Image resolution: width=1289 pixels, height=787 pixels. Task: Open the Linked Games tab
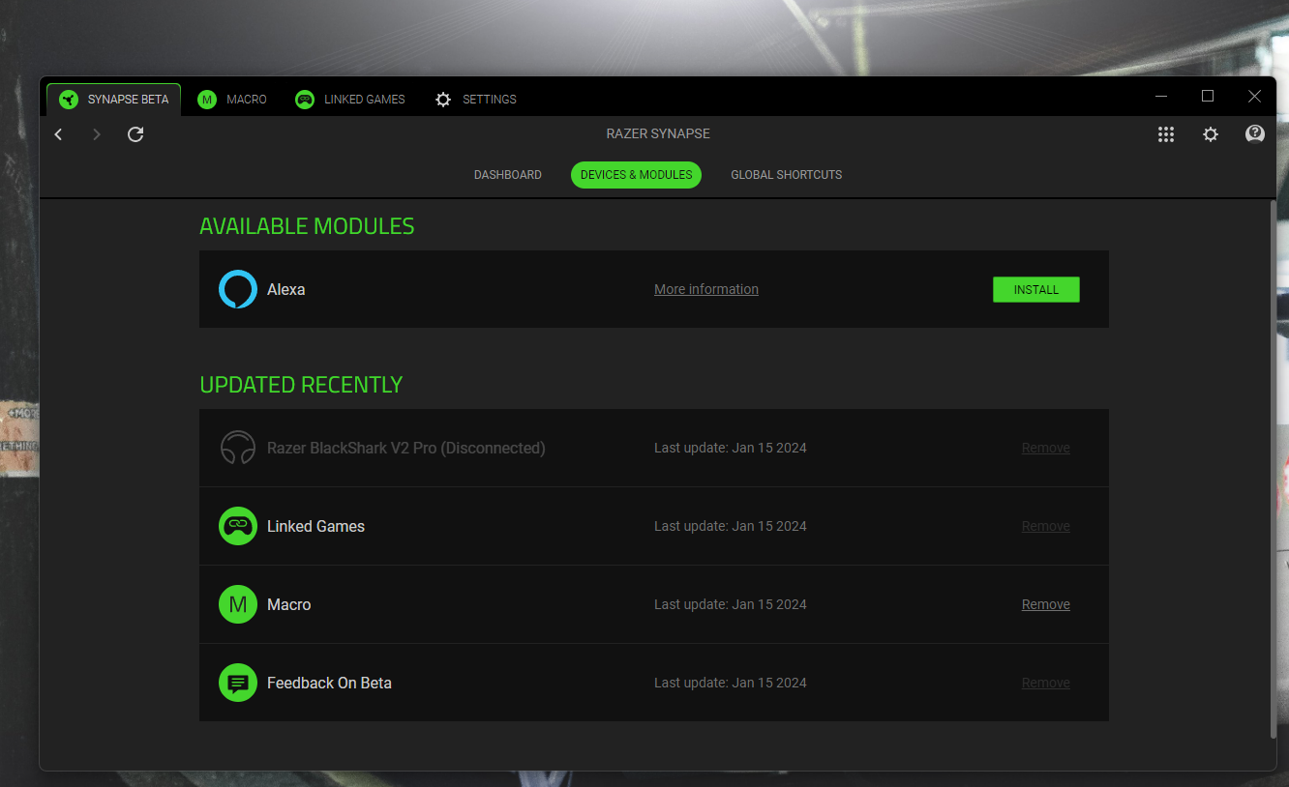pos(350,100)
